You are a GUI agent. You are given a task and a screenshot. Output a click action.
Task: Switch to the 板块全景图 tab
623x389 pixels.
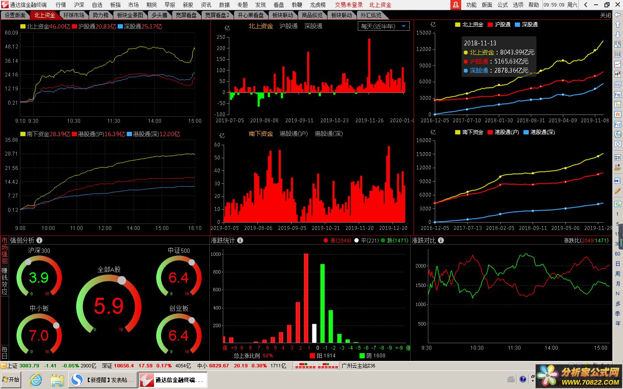[130, 15]
